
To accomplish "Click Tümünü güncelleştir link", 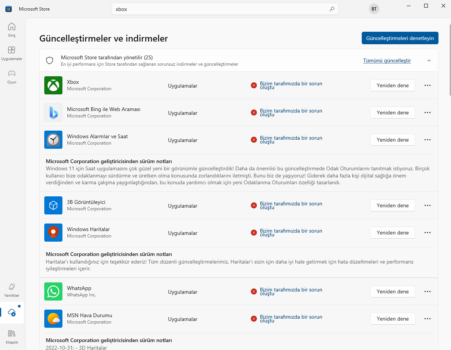I will click(387, 60).
